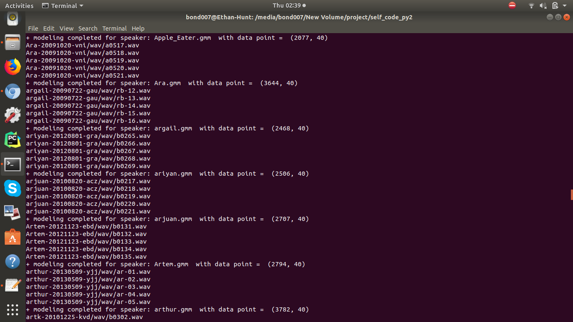573x322 pixels.
Task: Open the Terminal app menu dropdown
Action: [63, 5]
